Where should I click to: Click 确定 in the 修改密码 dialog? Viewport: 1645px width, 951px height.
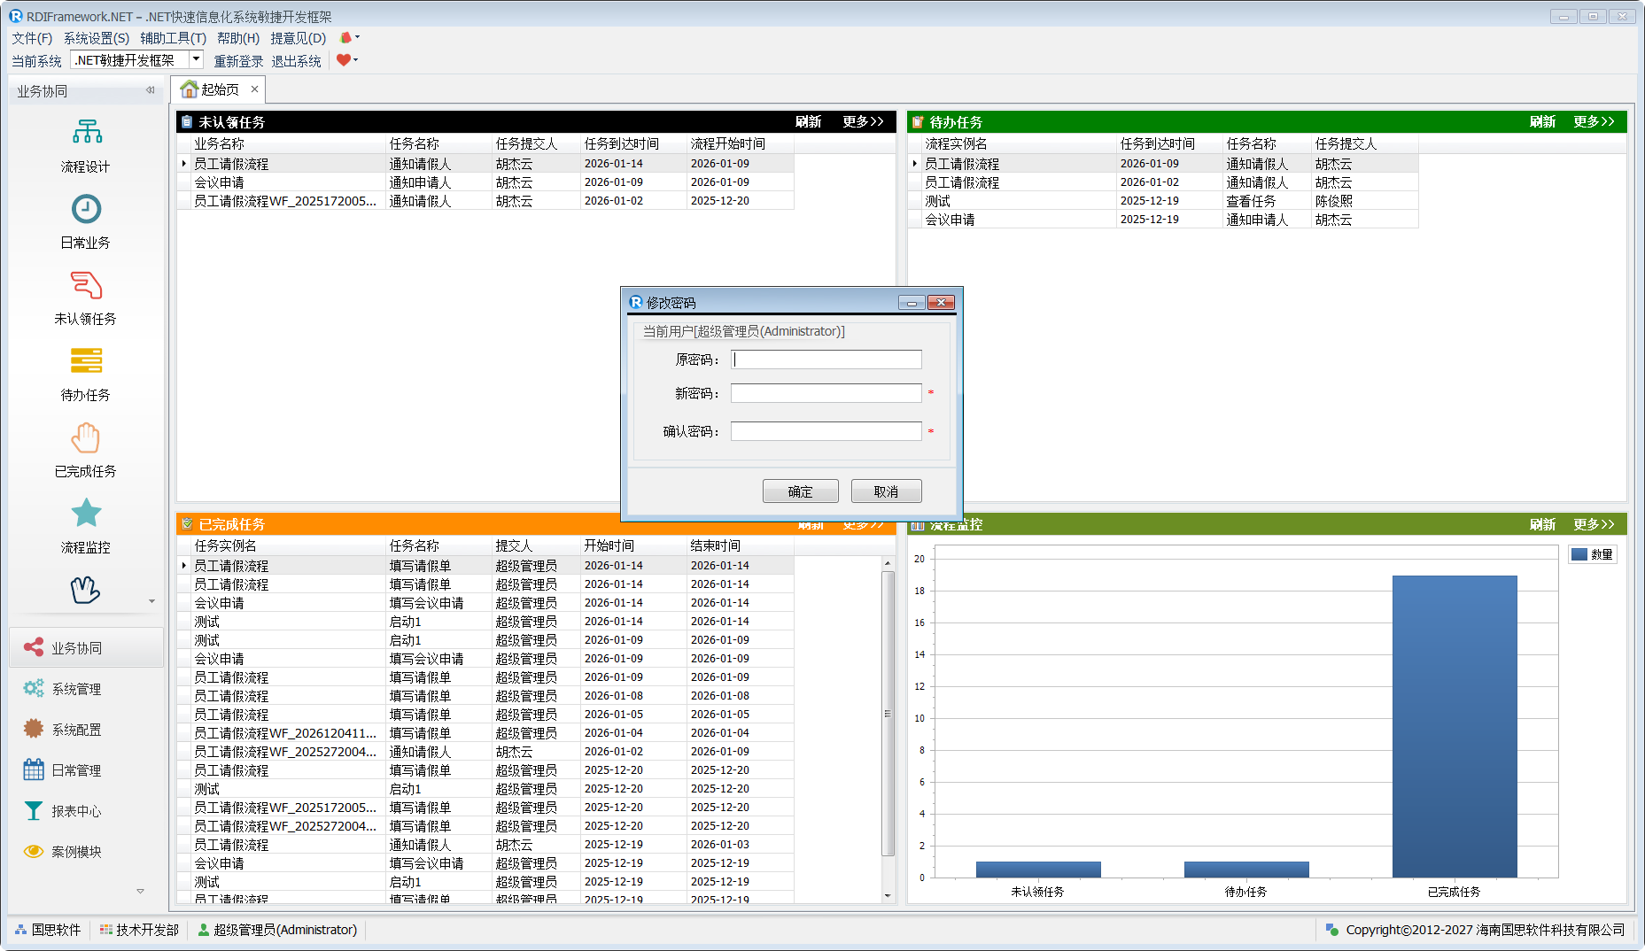tap(800, 491)
